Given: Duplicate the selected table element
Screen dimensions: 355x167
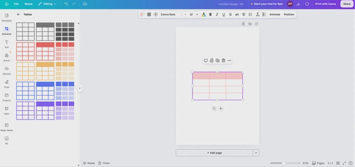Looking at the screenshot, I should coord(217,61).
